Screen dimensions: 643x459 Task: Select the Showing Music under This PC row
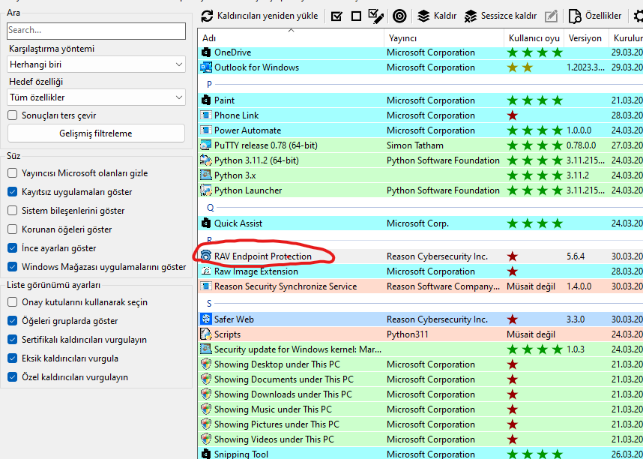point(420,409)
